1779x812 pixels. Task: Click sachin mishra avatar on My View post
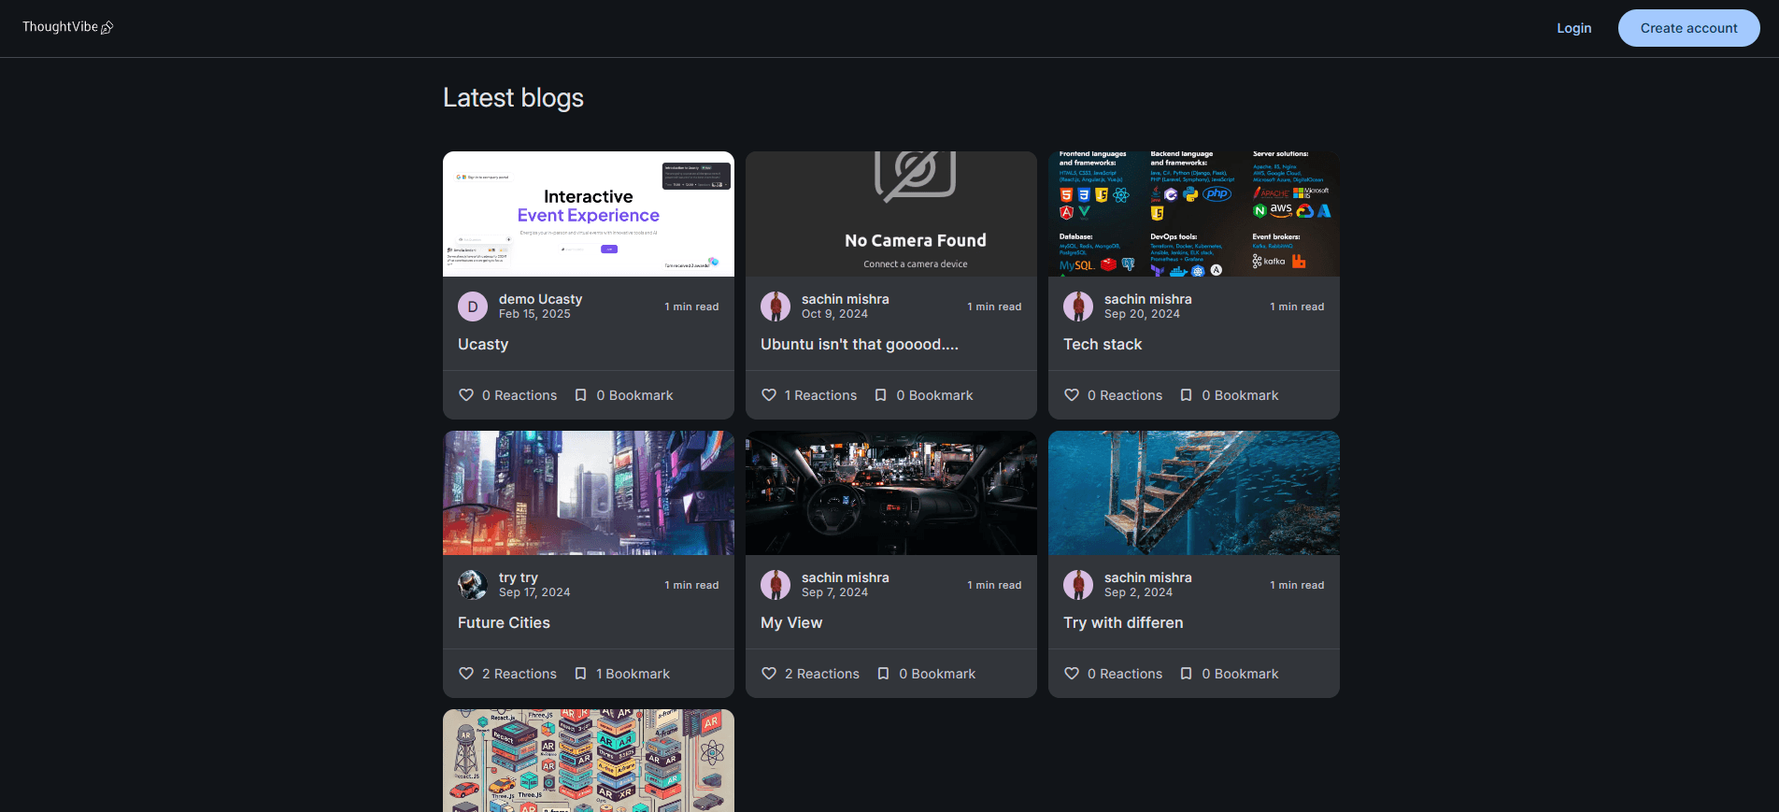[776, 585]
